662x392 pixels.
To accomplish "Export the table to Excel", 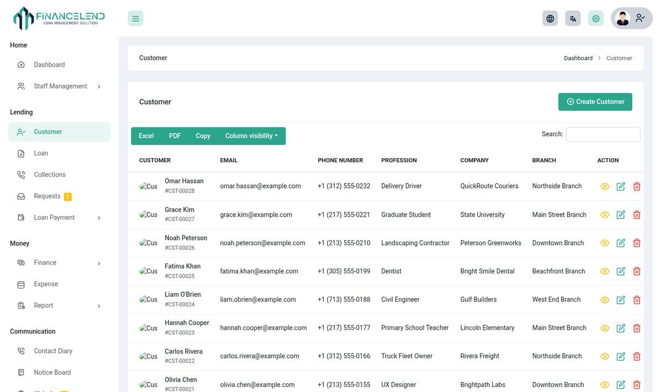I will (x=146, y=136).
